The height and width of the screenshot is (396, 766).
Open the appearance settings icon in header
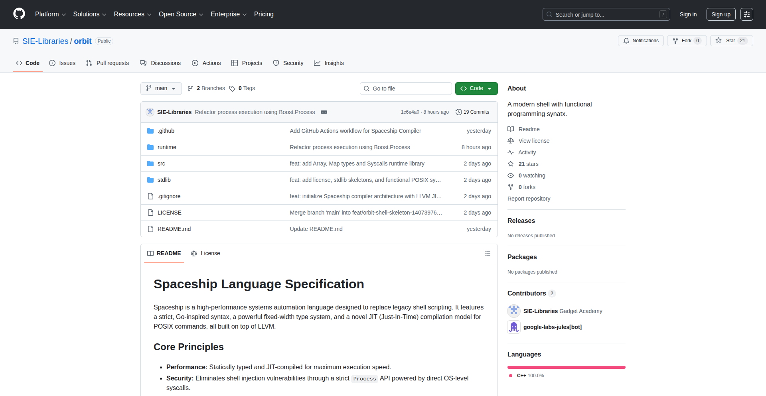point(746,14)
